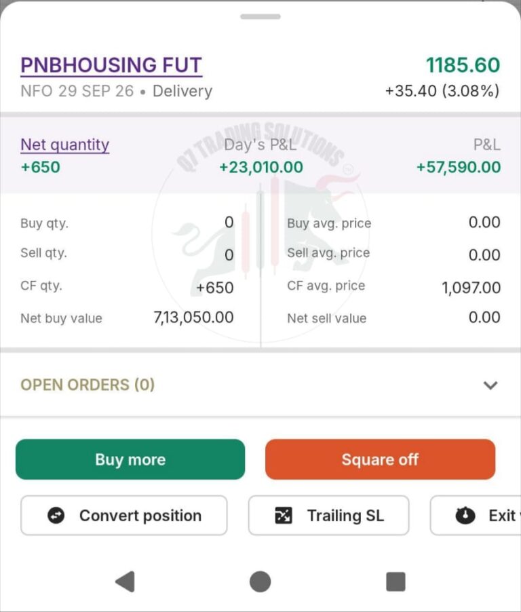This screenshot has width=521, height=612.
Task: Tap the CF avg. price 1,097.00
Action: click(471, 288)
